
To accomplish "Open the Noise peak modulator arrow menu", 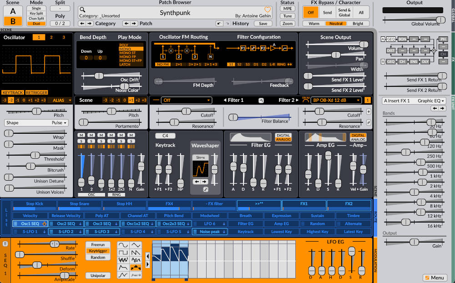I will point(224,232).
